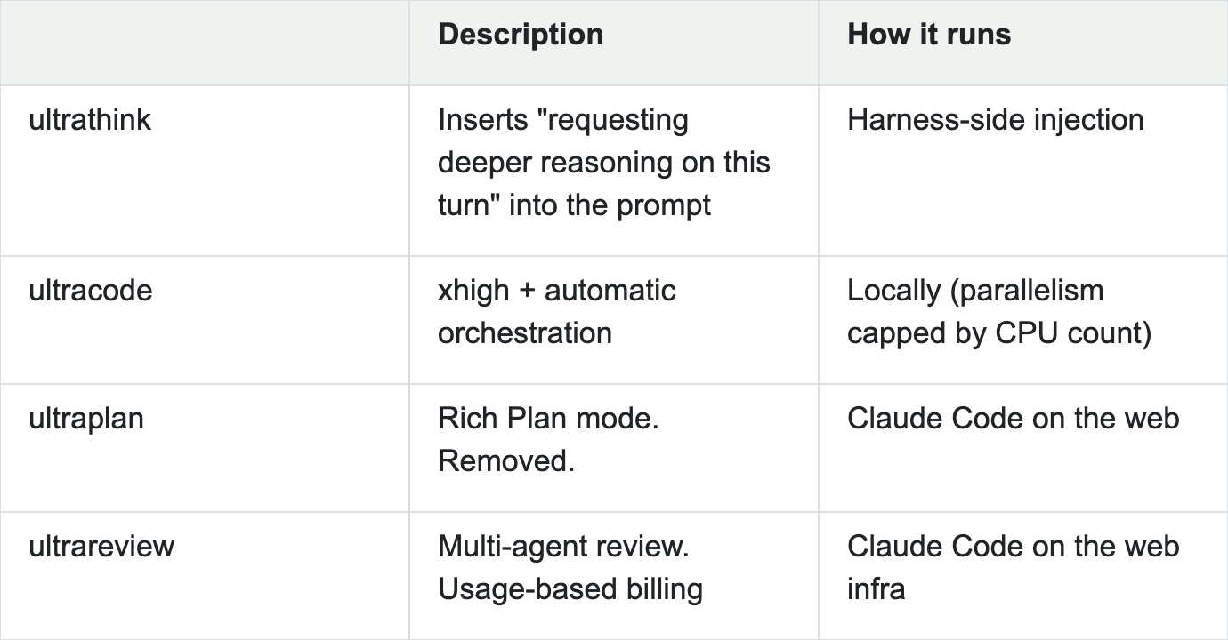Click the Claude Code on the web infra cell
Viewport: 1228px width, 640px height.
click(1014, 568)
